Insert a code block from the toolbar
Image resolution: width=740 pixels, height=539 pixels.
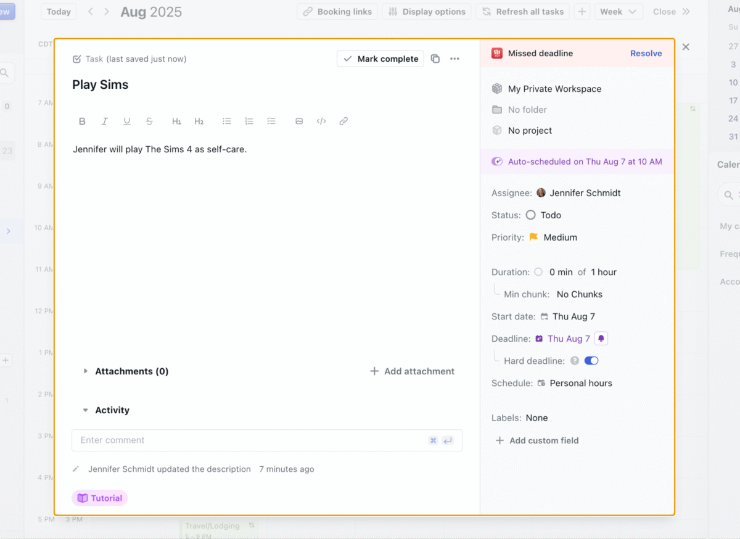[321, 121]
